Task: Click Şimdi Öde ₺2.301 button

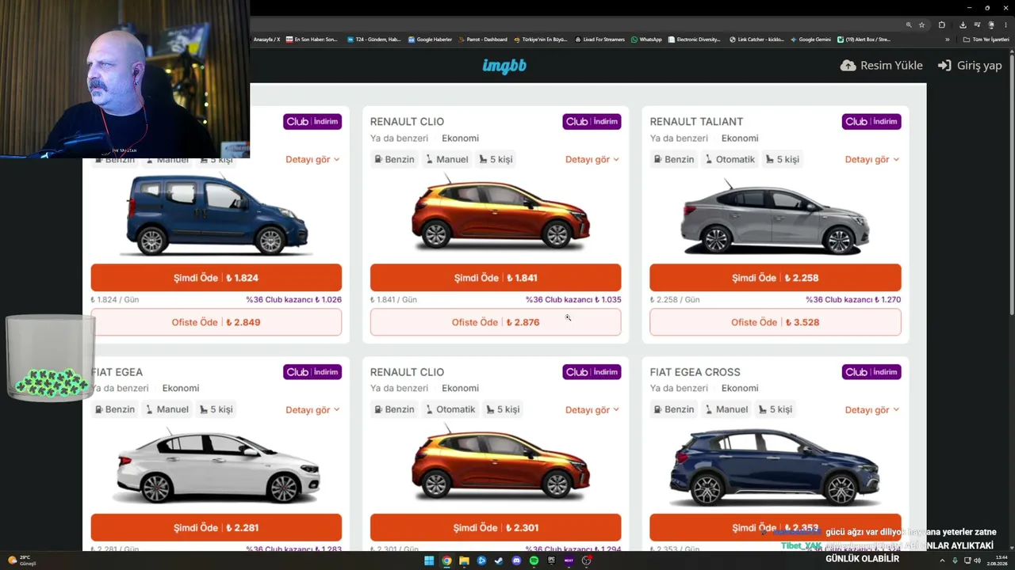Action: pos(496,528)
